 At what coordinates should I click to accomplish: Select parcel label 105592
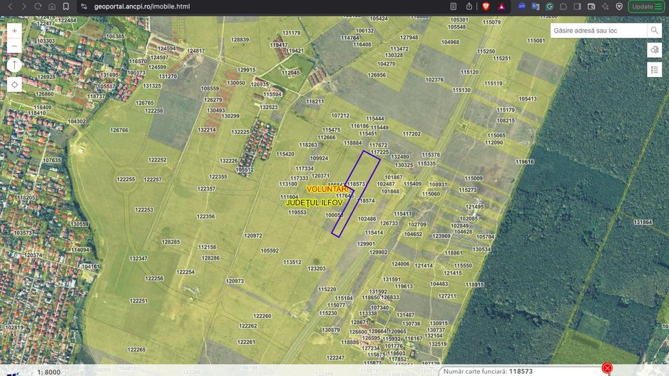[x=269, y=250]
